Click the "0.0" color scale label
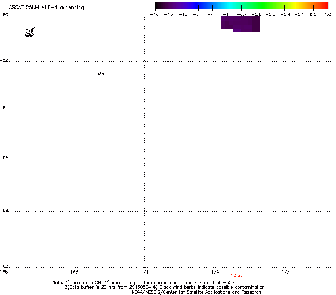Image resolution: width=336 pixels, height=295 pixels. point(313,15)
